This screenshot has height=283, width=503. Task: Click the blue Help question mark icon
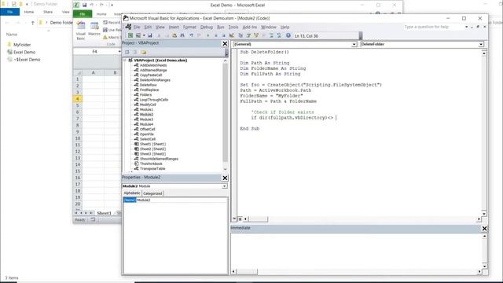[288, 35]
